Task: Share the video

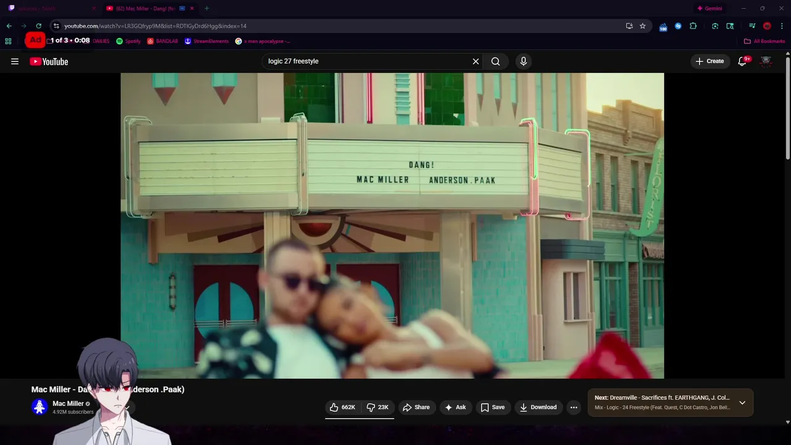Action: pyautogui.click(x=416, y=407)
